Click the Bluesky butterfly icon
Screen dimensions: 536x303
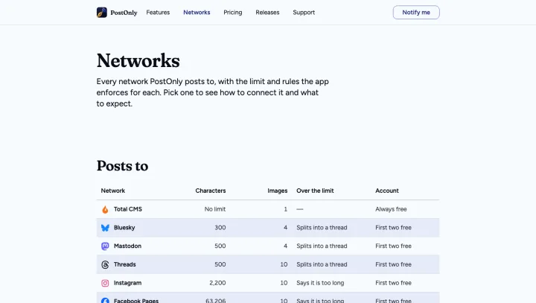pyautogui.click(x=105, y=228)
